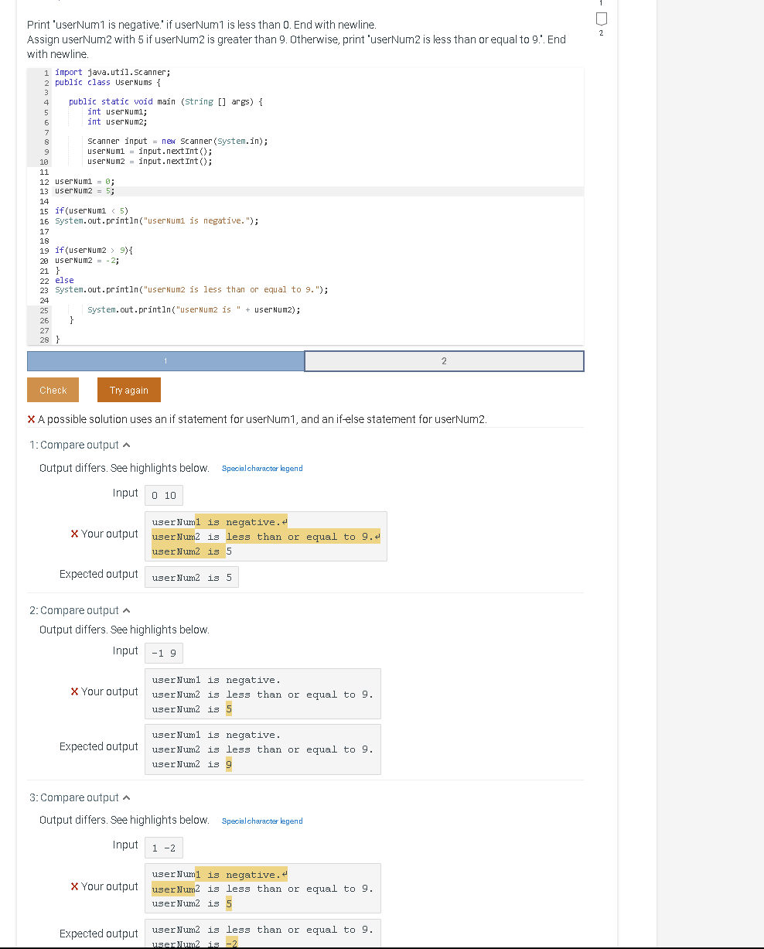
Task: Click the input box showing '1 -2'
Action: 163,847
